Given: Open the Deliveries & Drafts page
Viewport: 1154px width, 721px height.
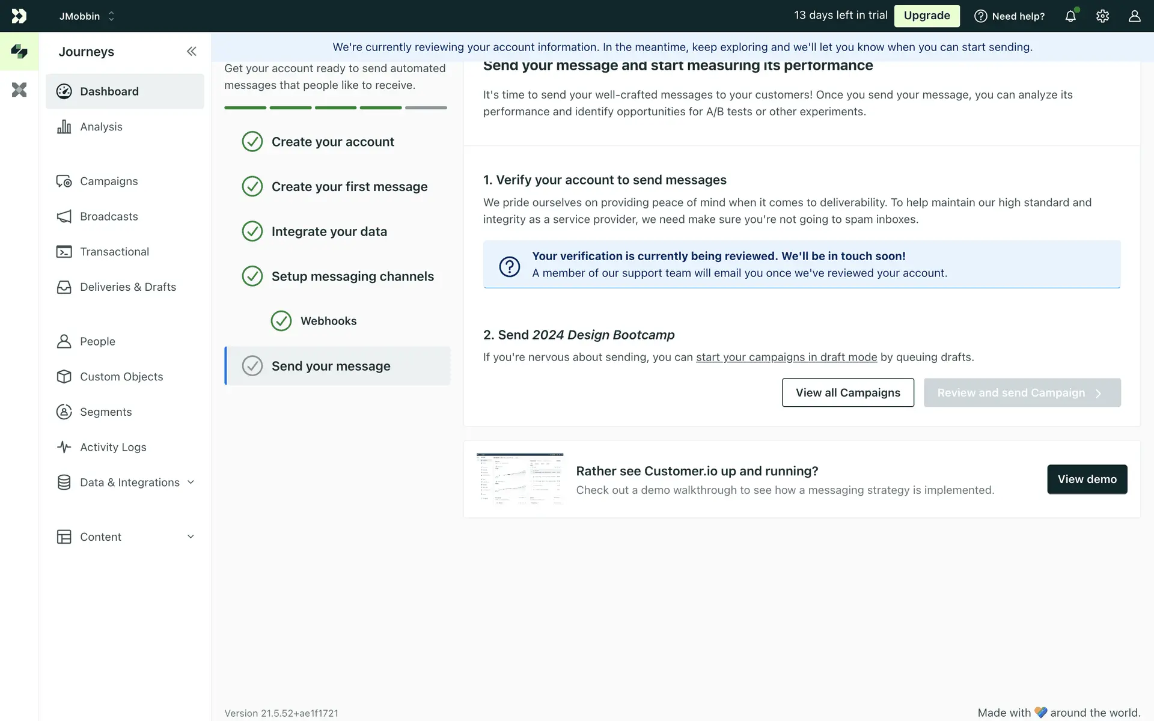Looking at the screenshot, I should [127, 287].
